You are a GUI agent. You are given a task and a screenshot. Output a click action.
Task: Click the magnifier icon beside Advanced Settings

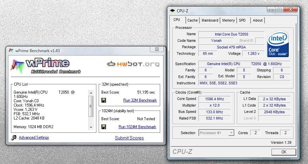(14, 137)
